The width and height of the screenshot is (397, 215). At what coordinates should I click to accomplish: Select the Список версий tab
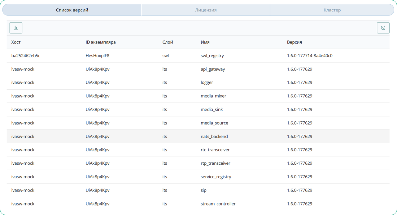click(x=72, y=10)
